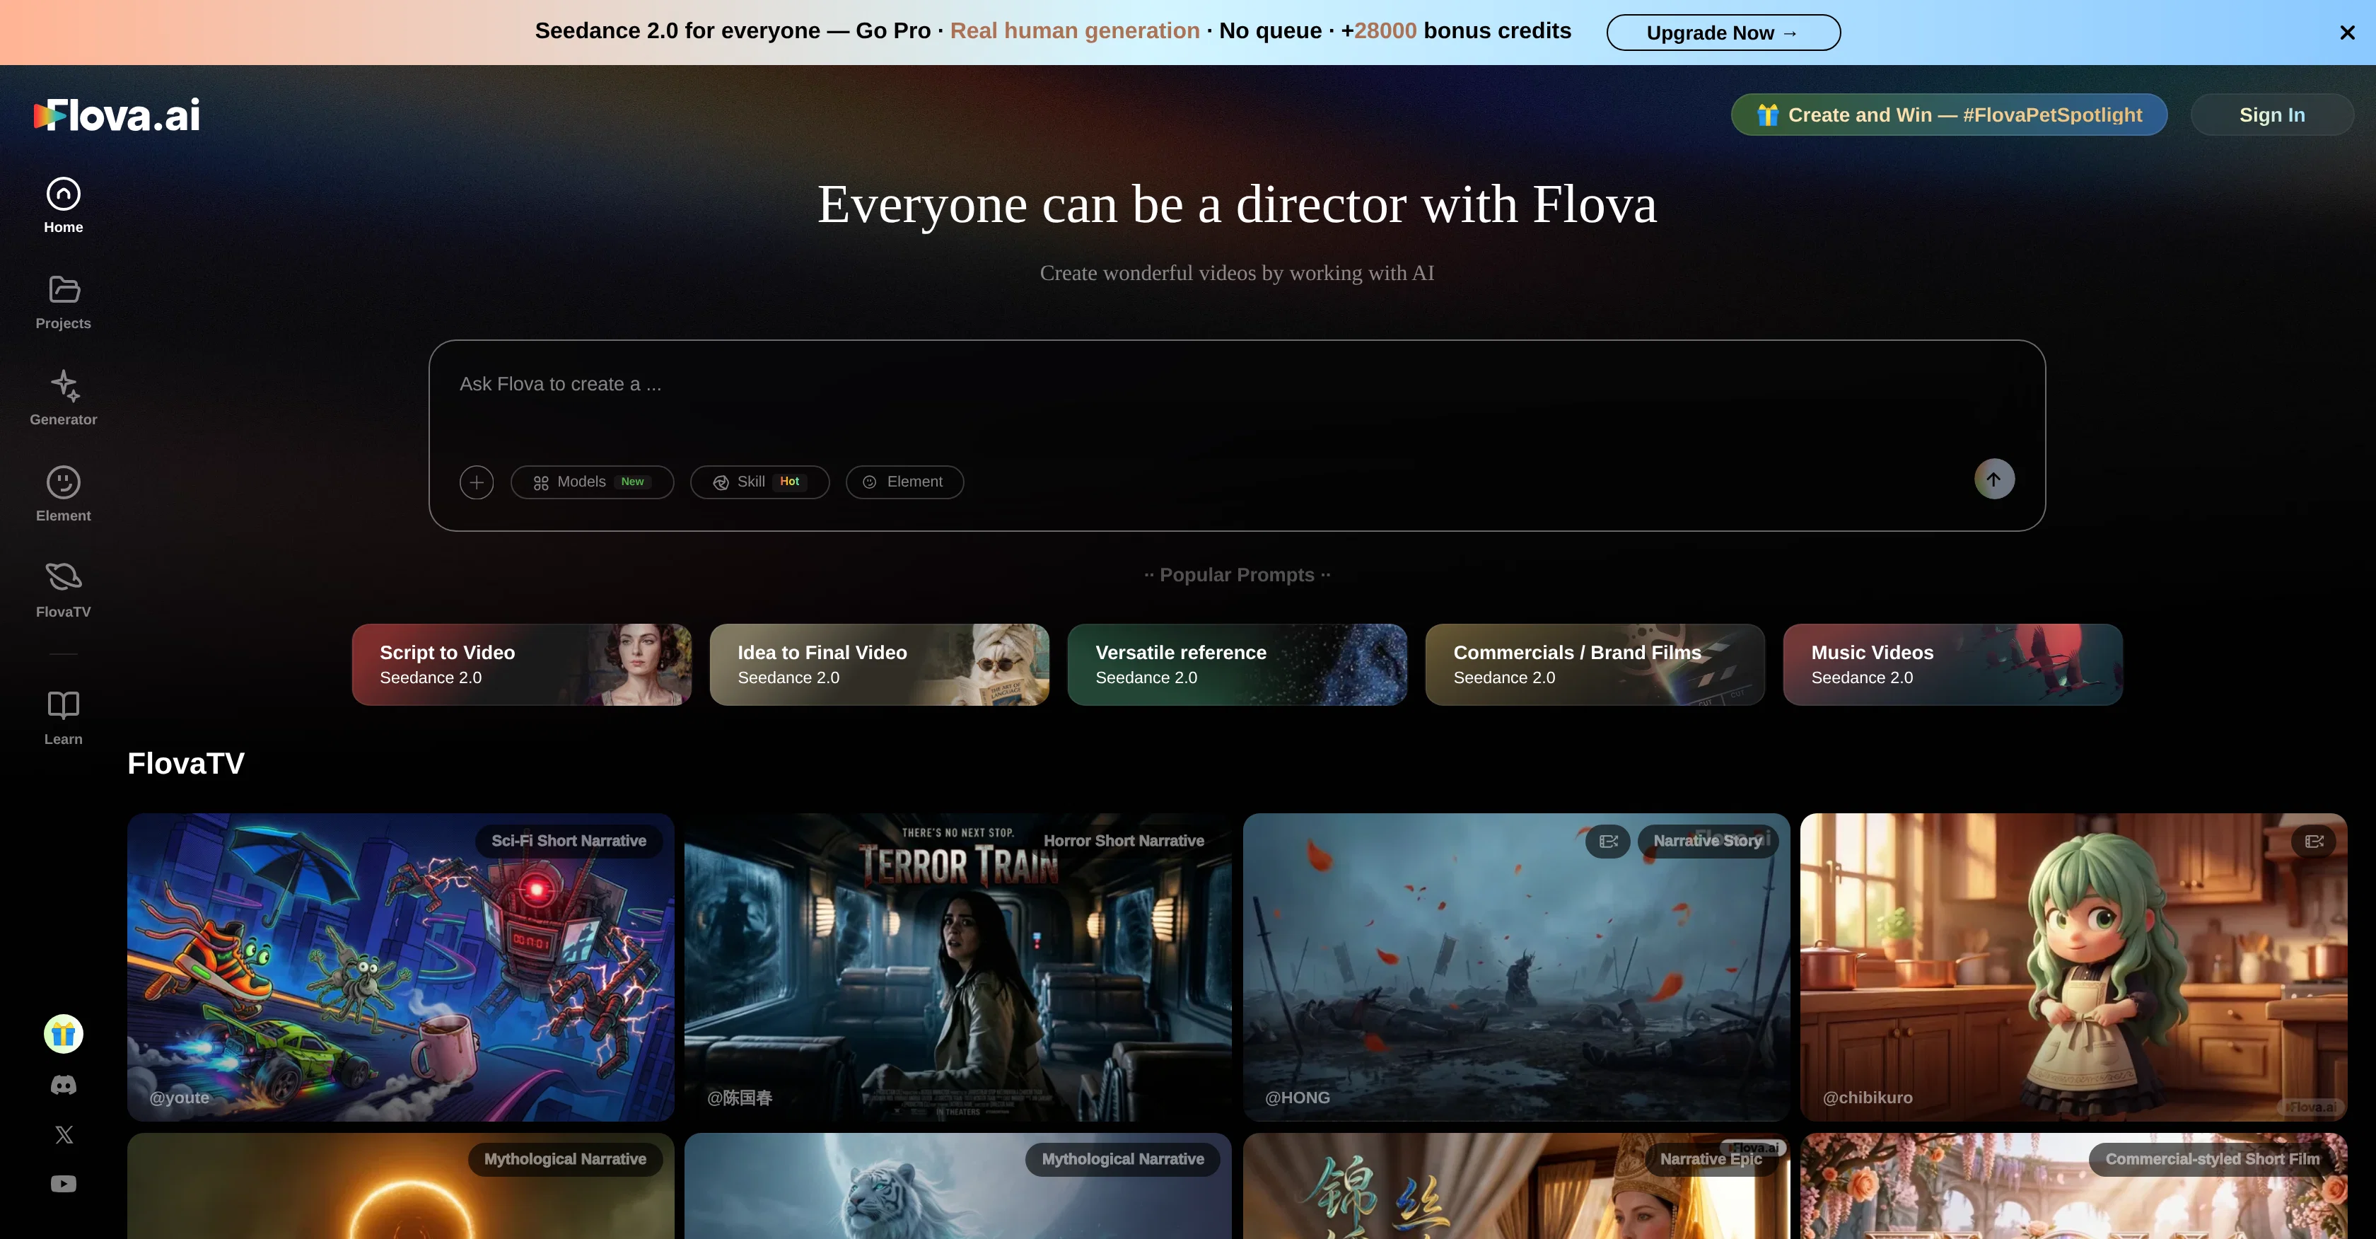Click the FlovaTV section heading
The image size is (2376, 1239).
tap(185, 763)
